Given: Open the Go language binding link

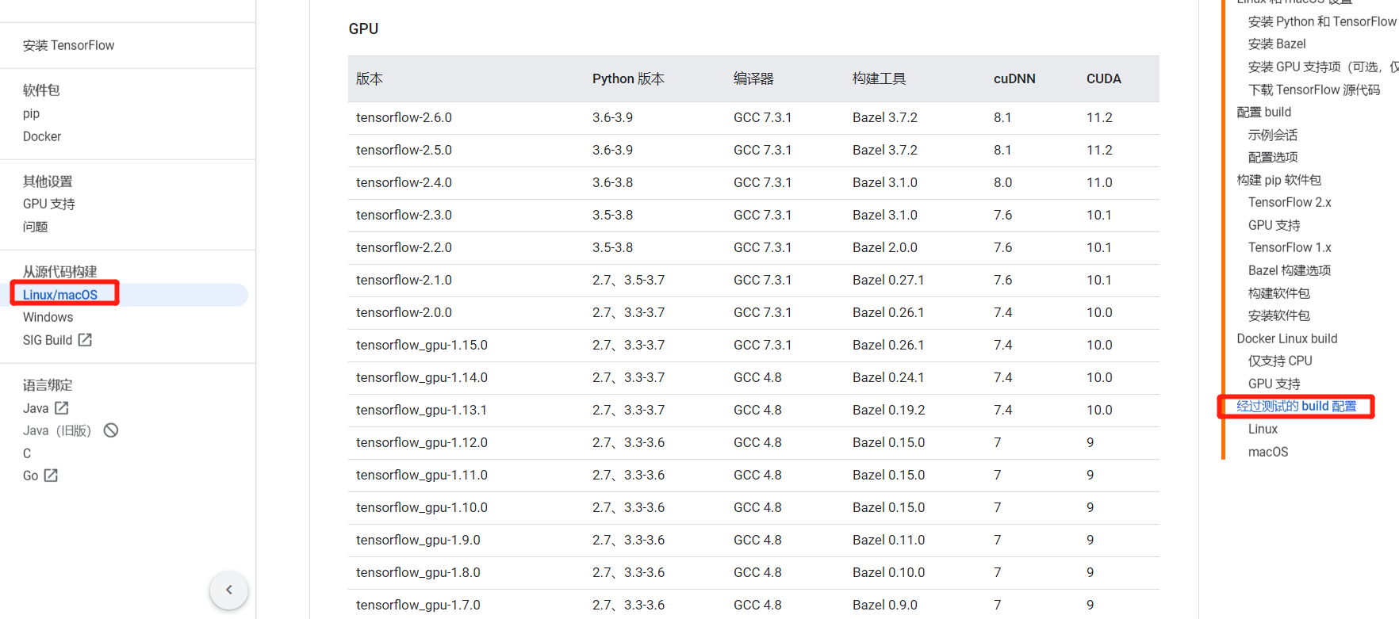Looking at the screenshot, I should click(31, 476).
